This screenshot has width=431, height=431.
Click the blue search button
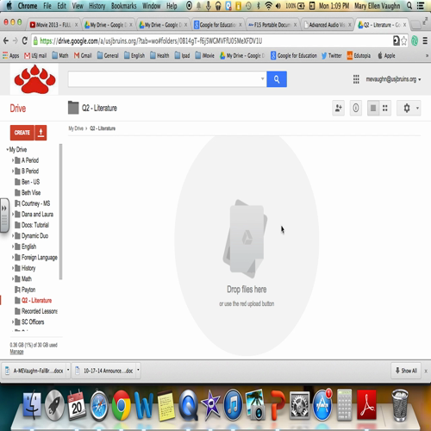tap(277, 79)
